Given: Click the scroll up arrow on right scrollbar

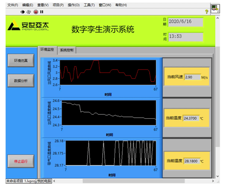Looking at the screenshot, I should (x=217, y=18).
